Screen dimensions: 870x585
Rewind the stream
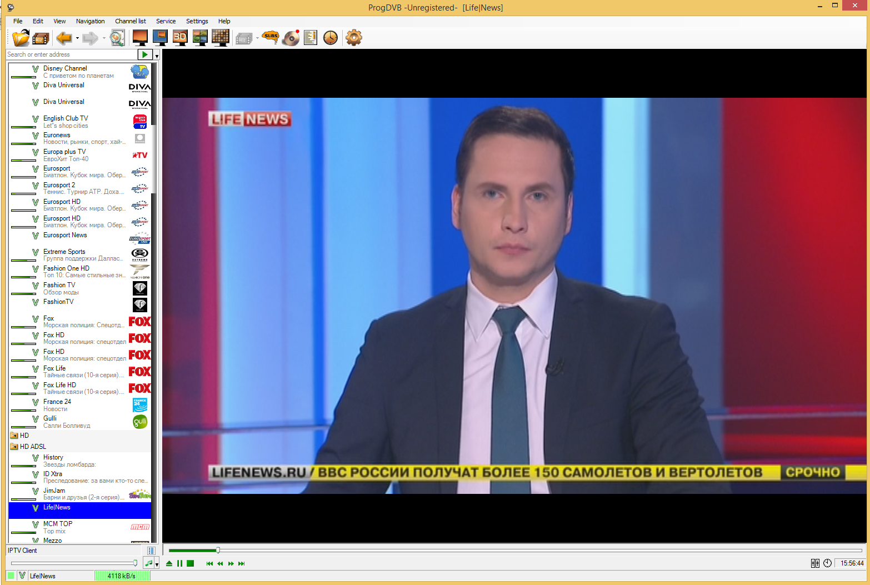[220, 563]
